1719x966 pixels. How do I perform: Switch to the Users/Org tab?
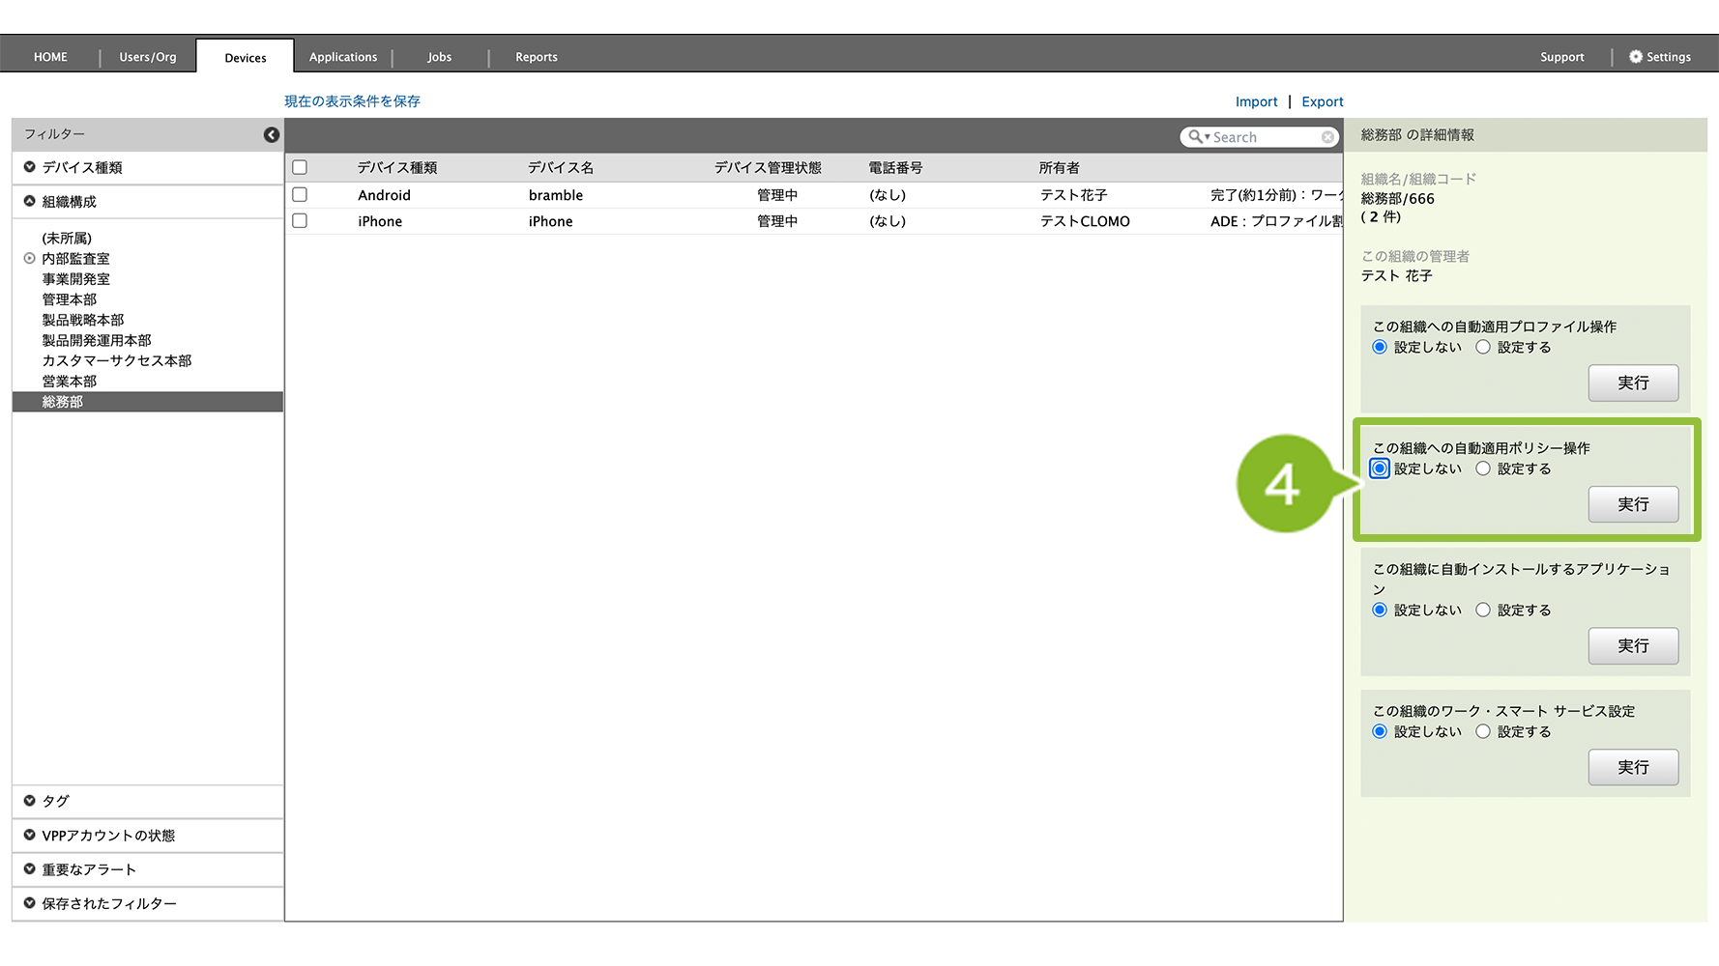(148, 57)
